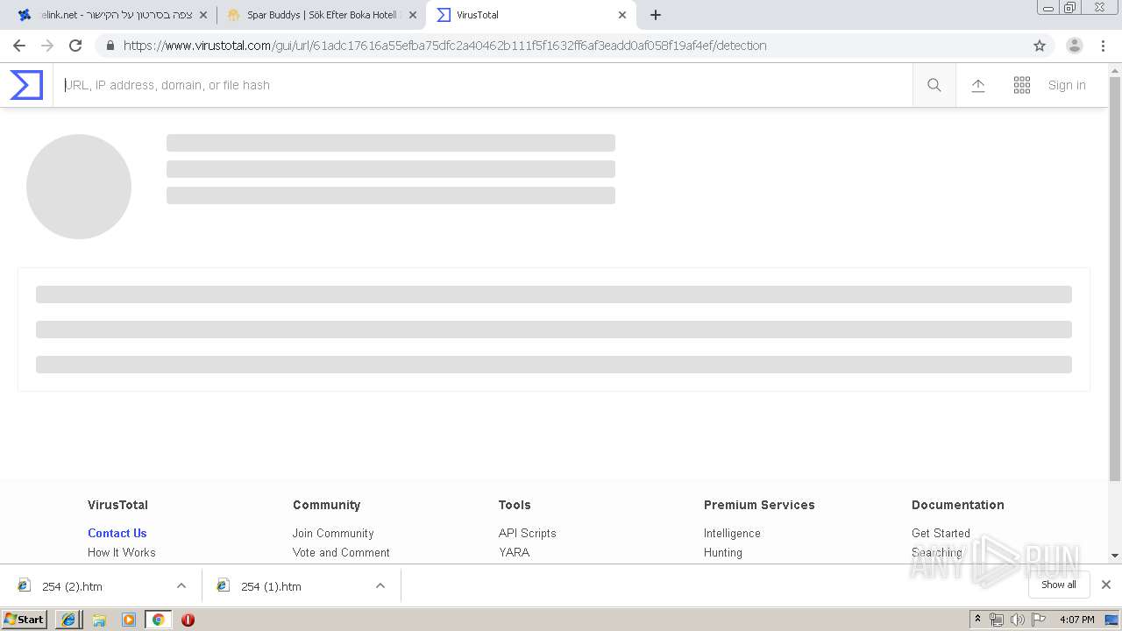Screen dimensions: 1122x631
Task: Click the Join Community link
Action: tap(333, 533)
